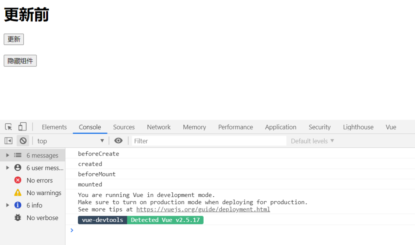
Task: Click the user icon beside 6 user messages
Action: (x=18, y=167)
